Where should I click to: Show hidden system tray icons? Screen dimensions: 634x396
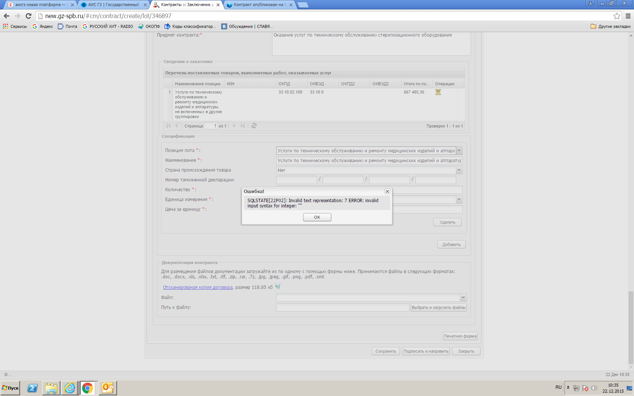pos(568,388)
